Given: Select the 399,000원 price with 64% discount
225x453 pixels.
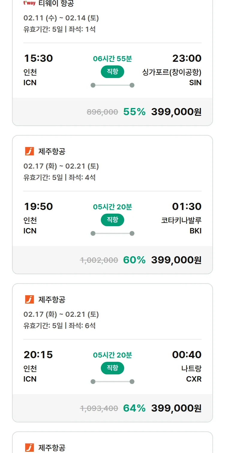Looking at the screenshot, I should coord(176,408).
